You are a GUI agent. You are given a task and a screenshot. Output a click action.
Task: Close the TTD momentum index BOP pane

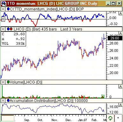point(3,9)
